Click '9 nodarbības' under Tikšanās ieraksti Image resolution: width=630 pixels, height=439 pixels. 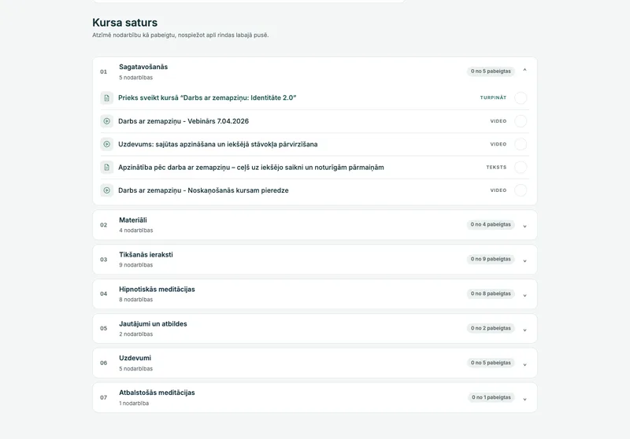135,265
